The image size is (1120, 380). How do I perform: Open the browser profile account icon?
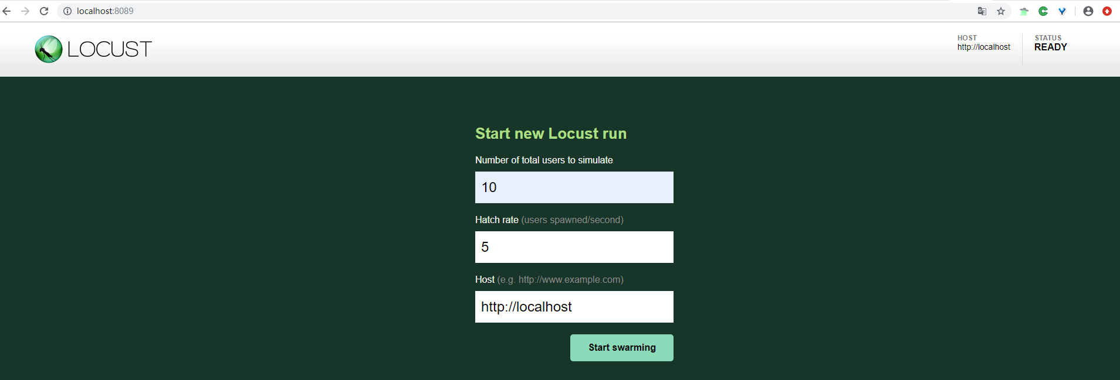(x=1088, y=11)
